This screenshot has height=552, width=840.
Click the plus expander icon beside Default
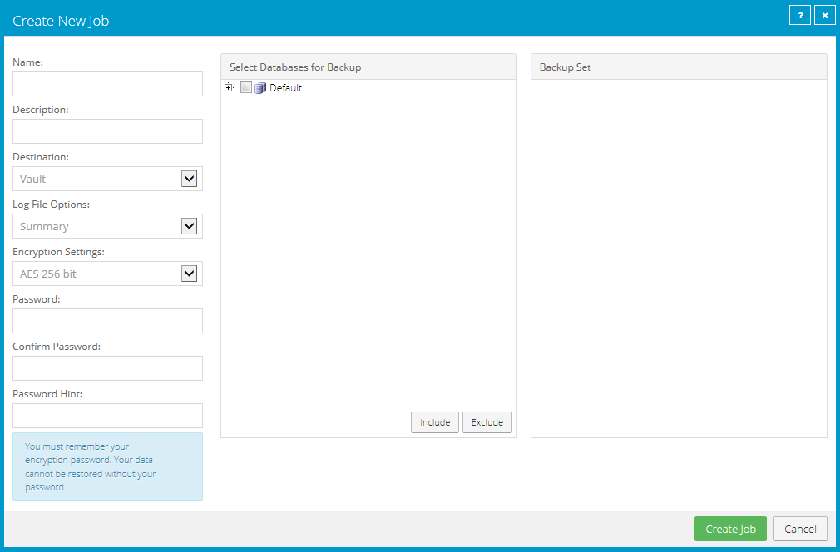click(230, 87)
